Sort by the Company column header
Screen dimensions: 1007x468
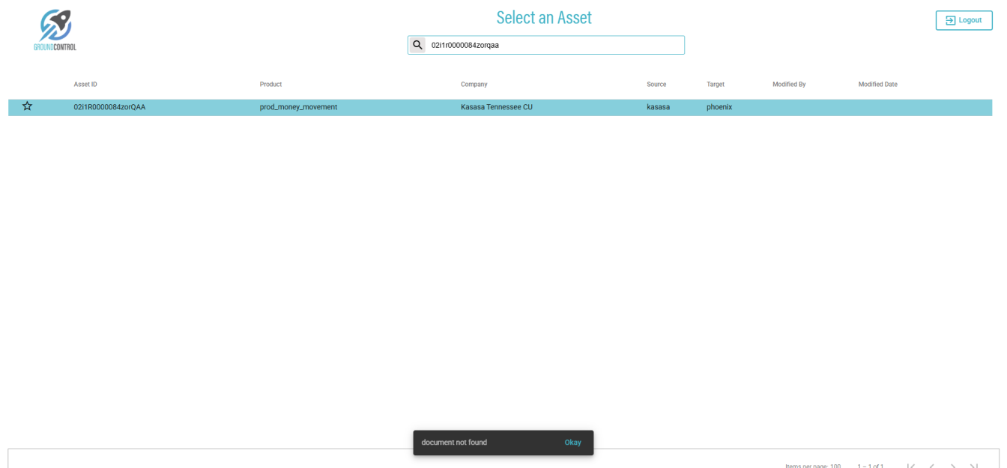tap(474, 85)
